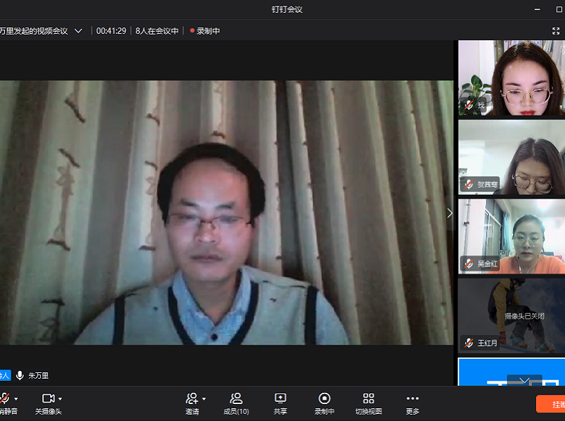565x421 pixels.
Task: Open the camera options dropdown arrow
Action: pyautogui.click(x=60, y=399)
